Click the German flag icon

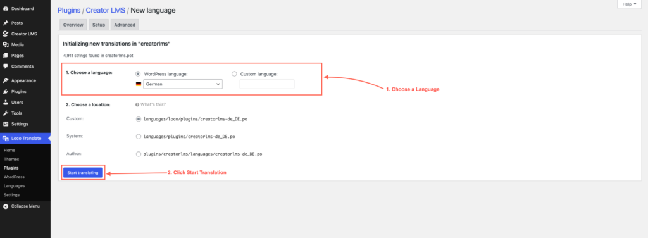pyautogui.click(x=138, y=84)
